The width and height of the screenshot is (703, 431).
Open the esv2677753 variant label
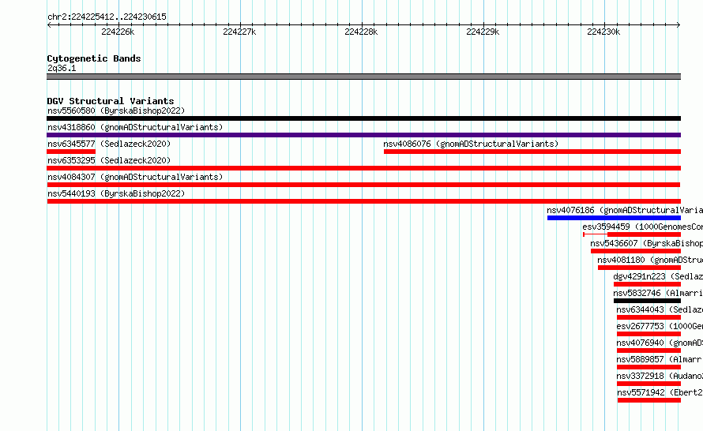(660, 326)
